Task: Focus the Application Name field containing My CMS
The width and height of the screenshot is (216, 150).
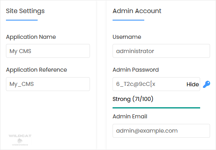Action: point(48,51)
